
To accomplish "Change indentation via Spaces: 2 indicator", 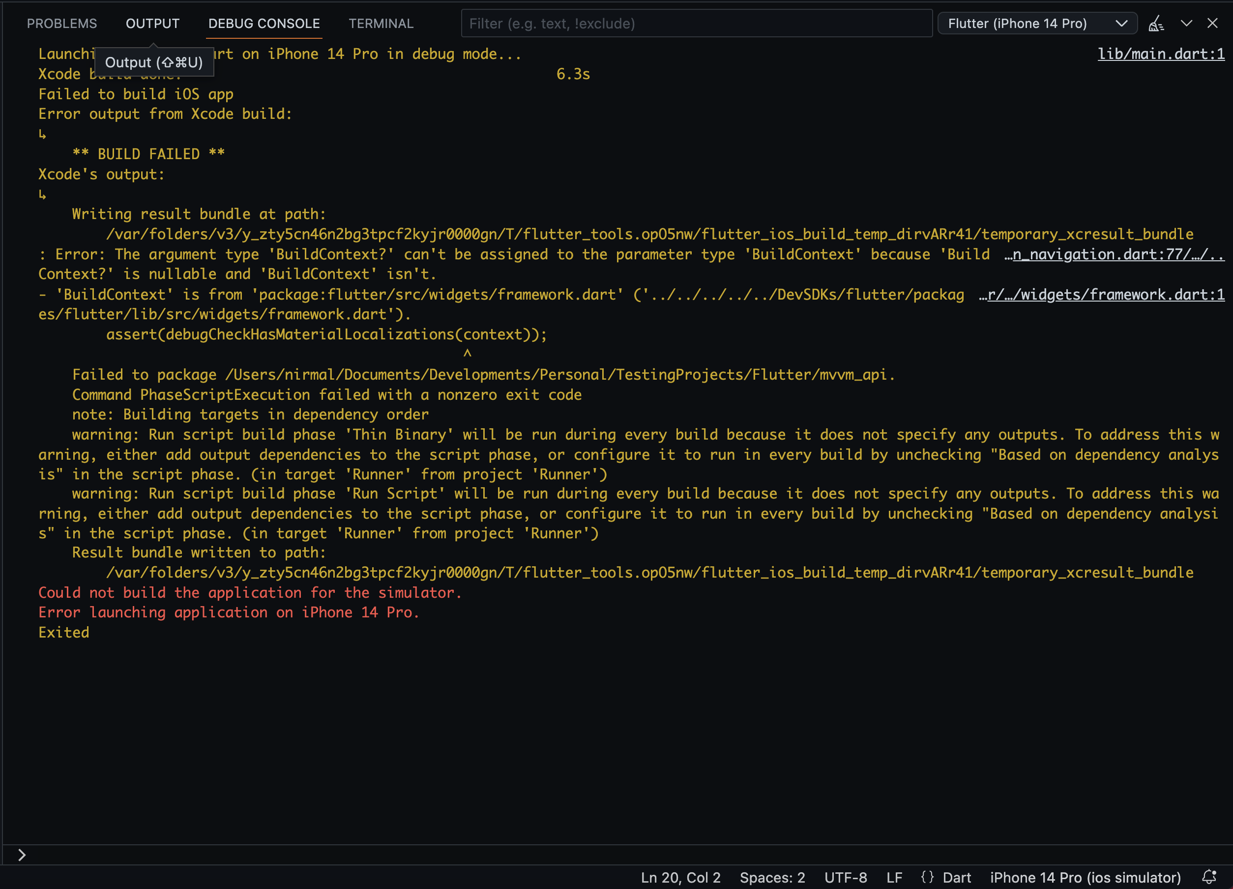I will tap(771, 878).
